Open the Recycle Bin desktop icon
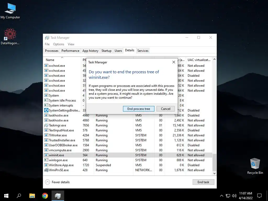Image resolution: width=268 pixels, height=201 pixels. click(255, 166)
